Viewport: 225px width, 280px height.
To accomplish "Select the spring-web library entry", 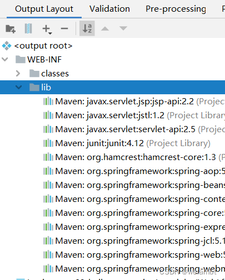I will (x=140, y=255).
